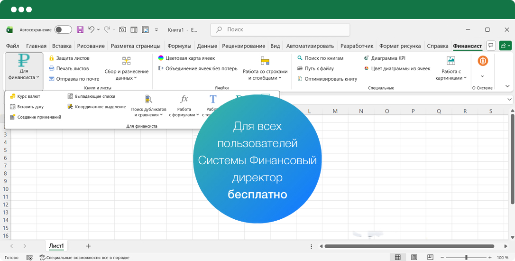Image resolution: width=515 pixels, height=261 pixels.
Task: Click in the Поиск search field
Action: pos(280,29)
